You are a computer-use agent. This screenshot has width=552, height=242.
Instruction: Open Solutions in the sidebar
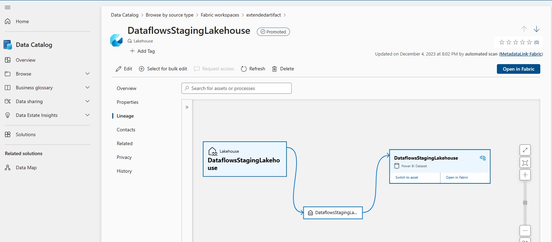[x=25, y=134]
